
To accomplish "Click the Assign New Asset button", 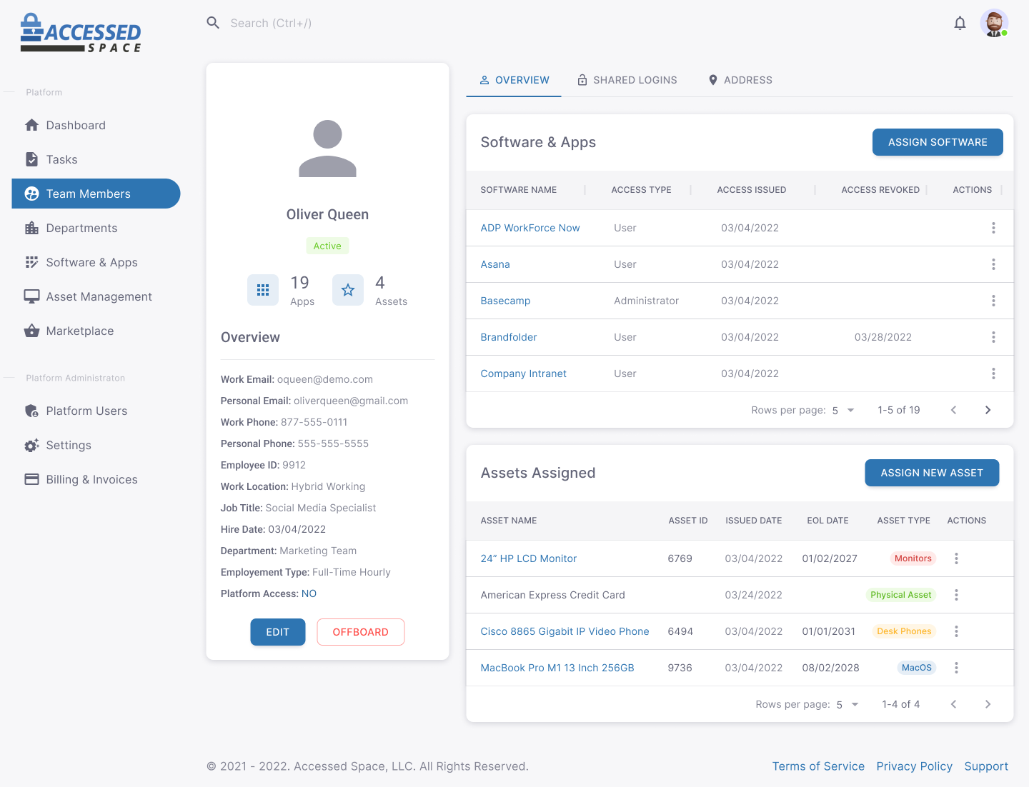I will point(932,473).
